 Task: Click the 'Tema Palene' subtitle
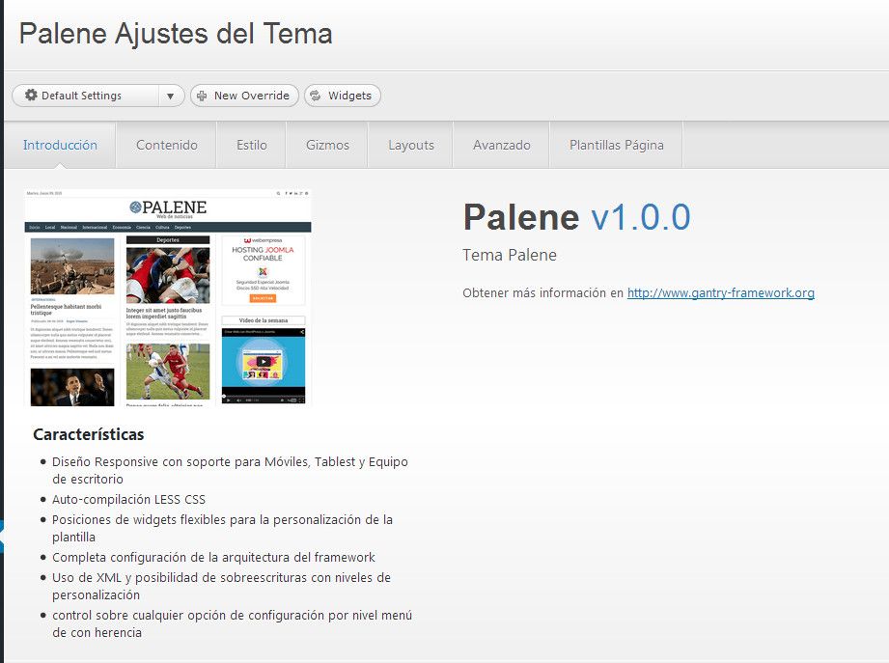point(509,255)
